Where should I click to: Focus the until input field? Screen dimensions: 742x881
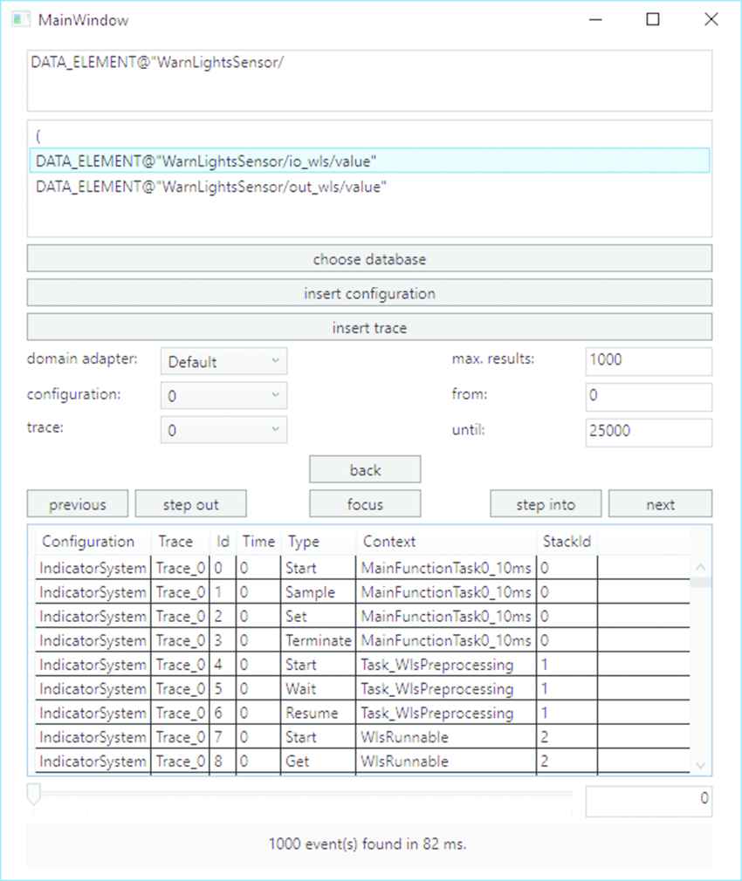[648, 431]
